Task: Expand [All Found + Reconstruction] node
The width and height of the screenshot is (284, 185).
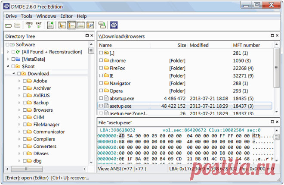Action: click(8, 52)
